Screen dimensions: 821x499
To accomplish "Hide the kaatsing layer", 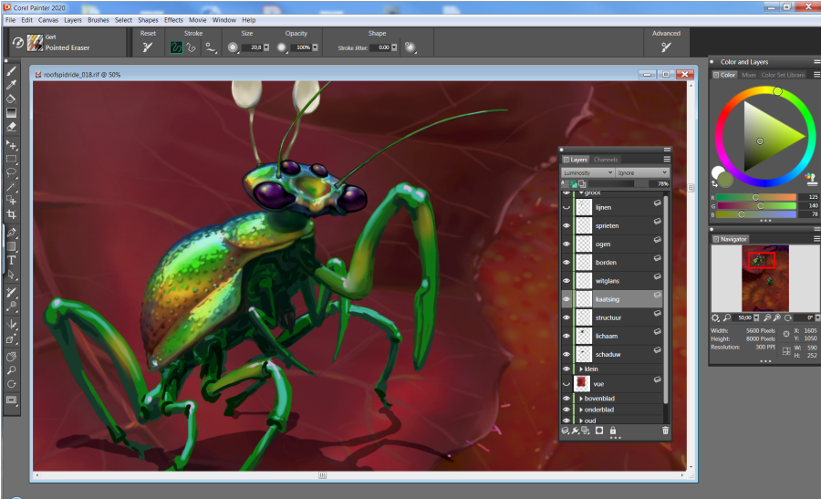I will 566,299.
